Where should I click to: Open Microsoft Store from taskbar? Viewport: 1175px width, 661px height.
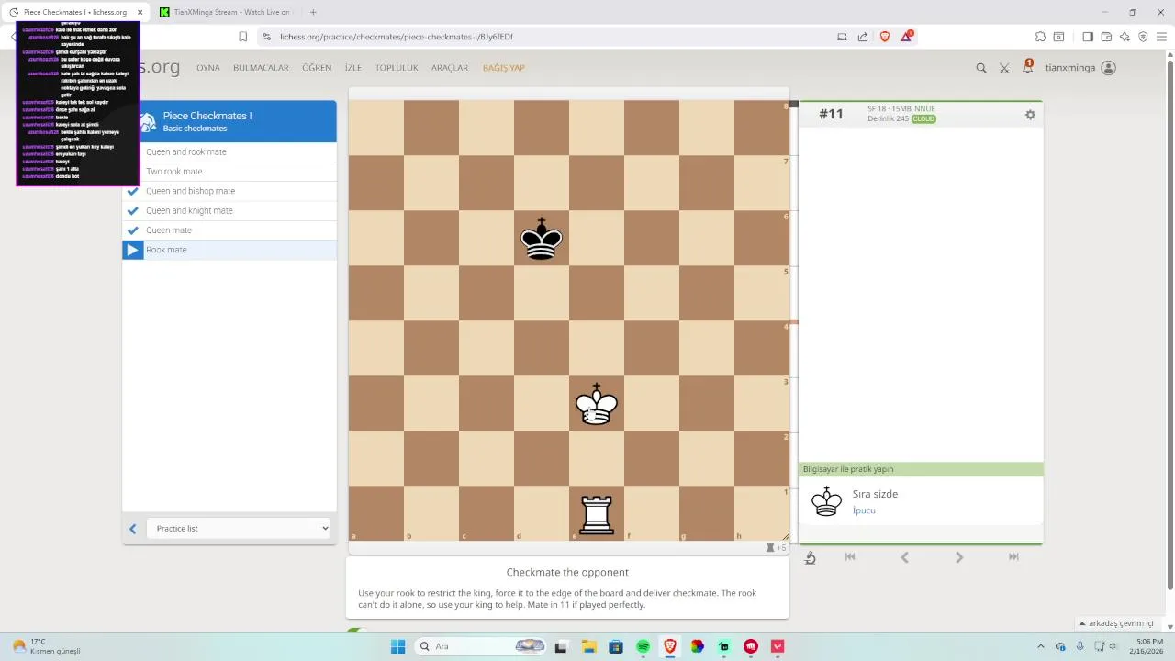pyautogui.click(x=615, y=646)
